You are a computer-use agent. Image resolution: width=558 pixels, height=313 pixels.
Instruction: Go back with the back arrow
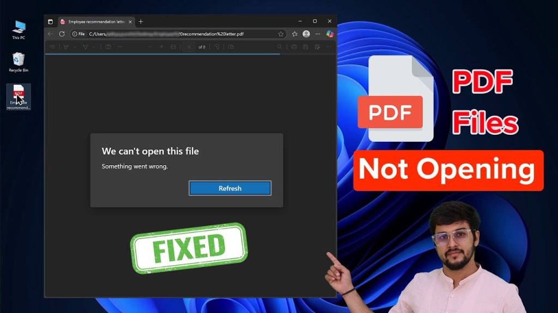(51, 34)
